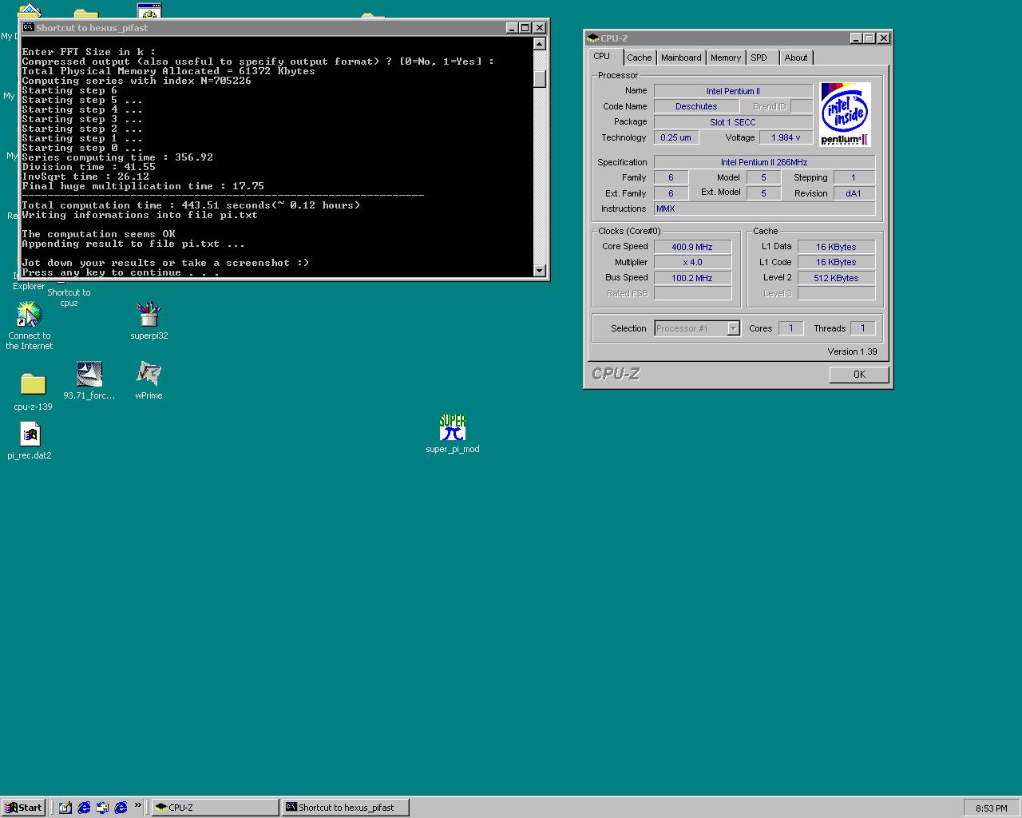Select the Shortcut to cpuz label

[69, 298]
